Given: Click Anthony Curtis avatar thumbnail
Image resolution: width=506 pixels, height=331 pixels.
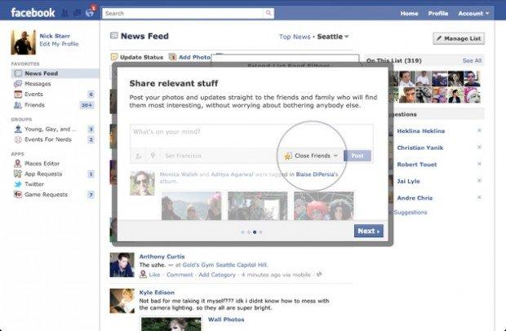Looking at the screenshot, I should pos(122,265).
